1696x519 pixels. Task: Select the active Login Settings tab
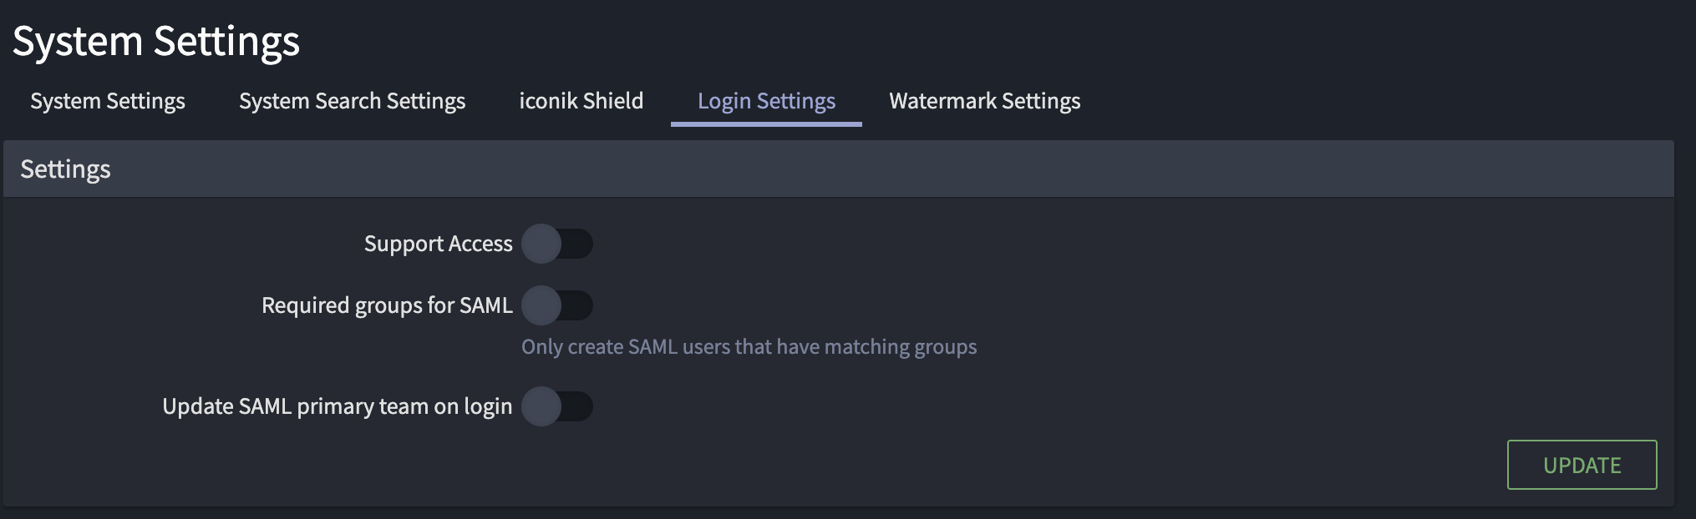click(766, 101)
